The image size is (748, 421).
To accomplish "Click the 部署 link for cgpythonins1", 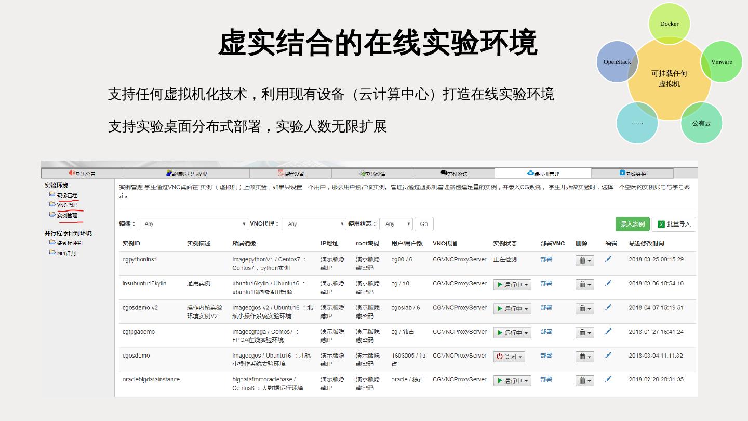I will (546, 259).
